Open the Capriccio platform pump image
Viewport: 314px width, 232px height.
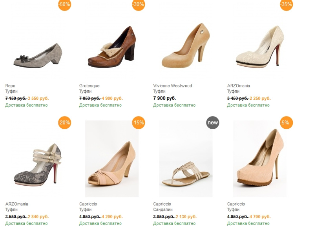[259, 159]
